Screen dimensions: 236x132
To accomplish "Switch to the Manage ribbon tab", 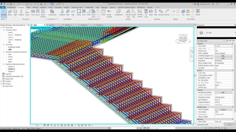I will tap(104, 7).
